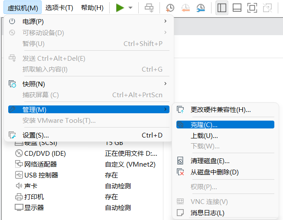Select 发送 Ctrl+Alt+Del(E) menu item
The width and height of the screenshot is (283, 220).
[88, 59]
